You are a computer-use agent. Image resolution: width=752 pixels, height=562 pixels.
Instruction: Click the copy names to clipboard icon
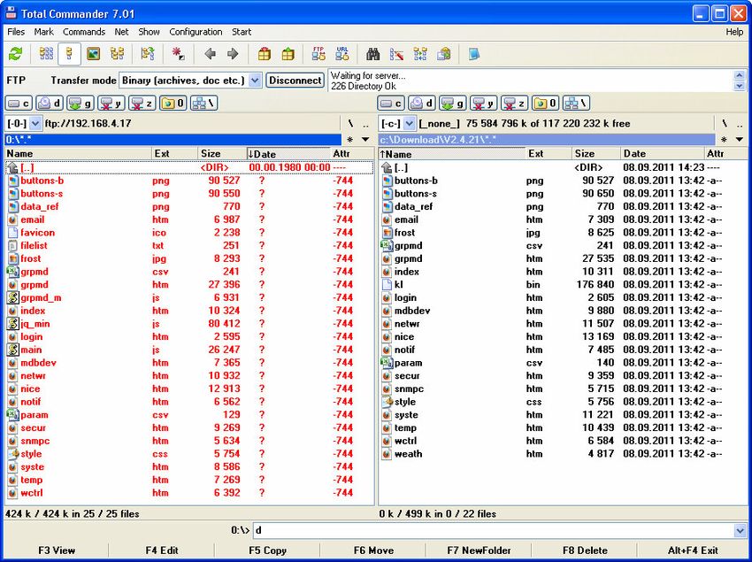coord(444,54)
